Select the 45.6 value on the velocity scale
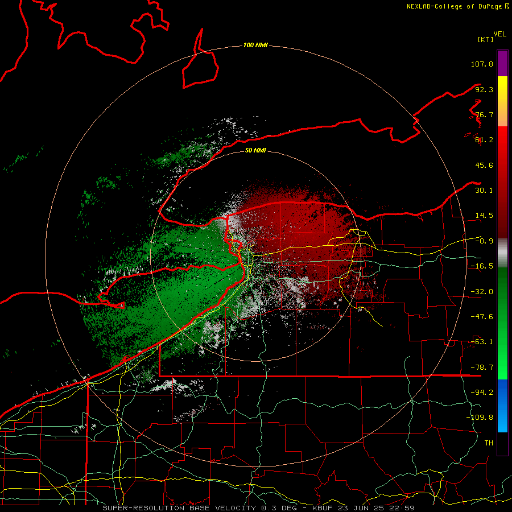Screen dimensions: 512x512 click(484, 165)
